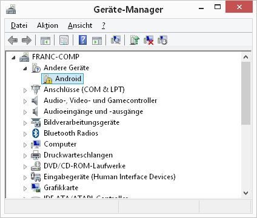Expand Audio-, Video- und Gamecontroller node
Screen dimensions: 257x218
click(x=25, y=101)
